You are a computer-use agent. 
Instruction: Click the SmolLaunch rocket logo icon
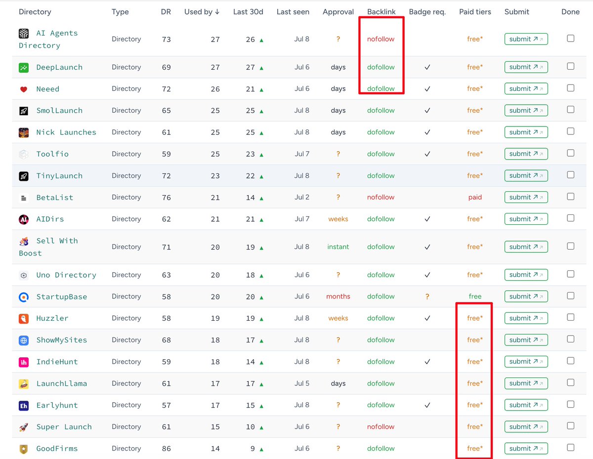(x=24, y=111)
